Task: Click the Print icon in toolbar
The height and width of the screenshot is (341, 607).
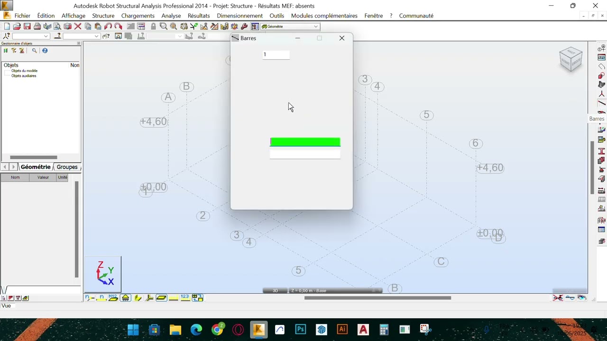Action: 37,27
